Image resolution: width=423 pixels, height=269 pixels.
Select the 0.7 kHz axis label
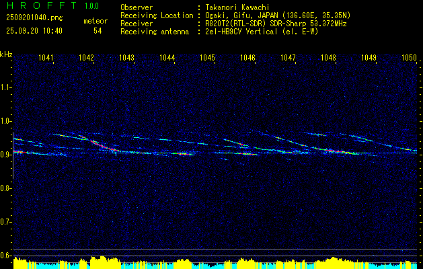click(6, 222)
